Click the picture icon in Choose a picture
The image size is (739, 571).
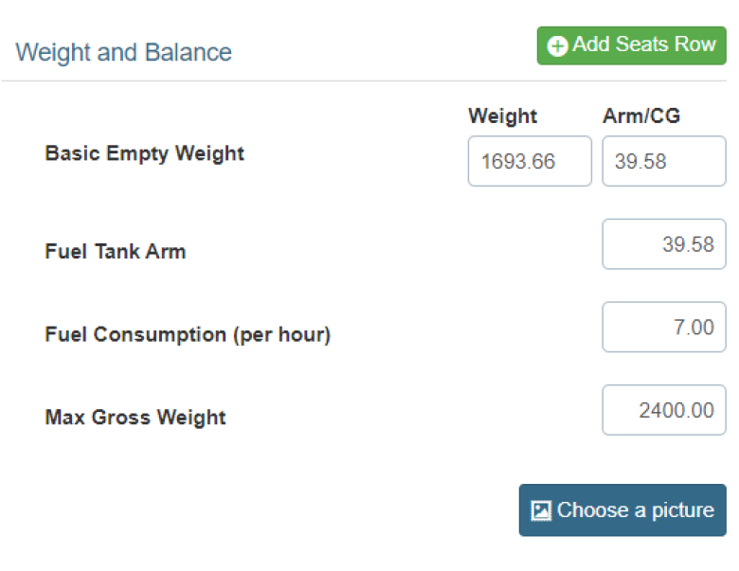(541, 510)
